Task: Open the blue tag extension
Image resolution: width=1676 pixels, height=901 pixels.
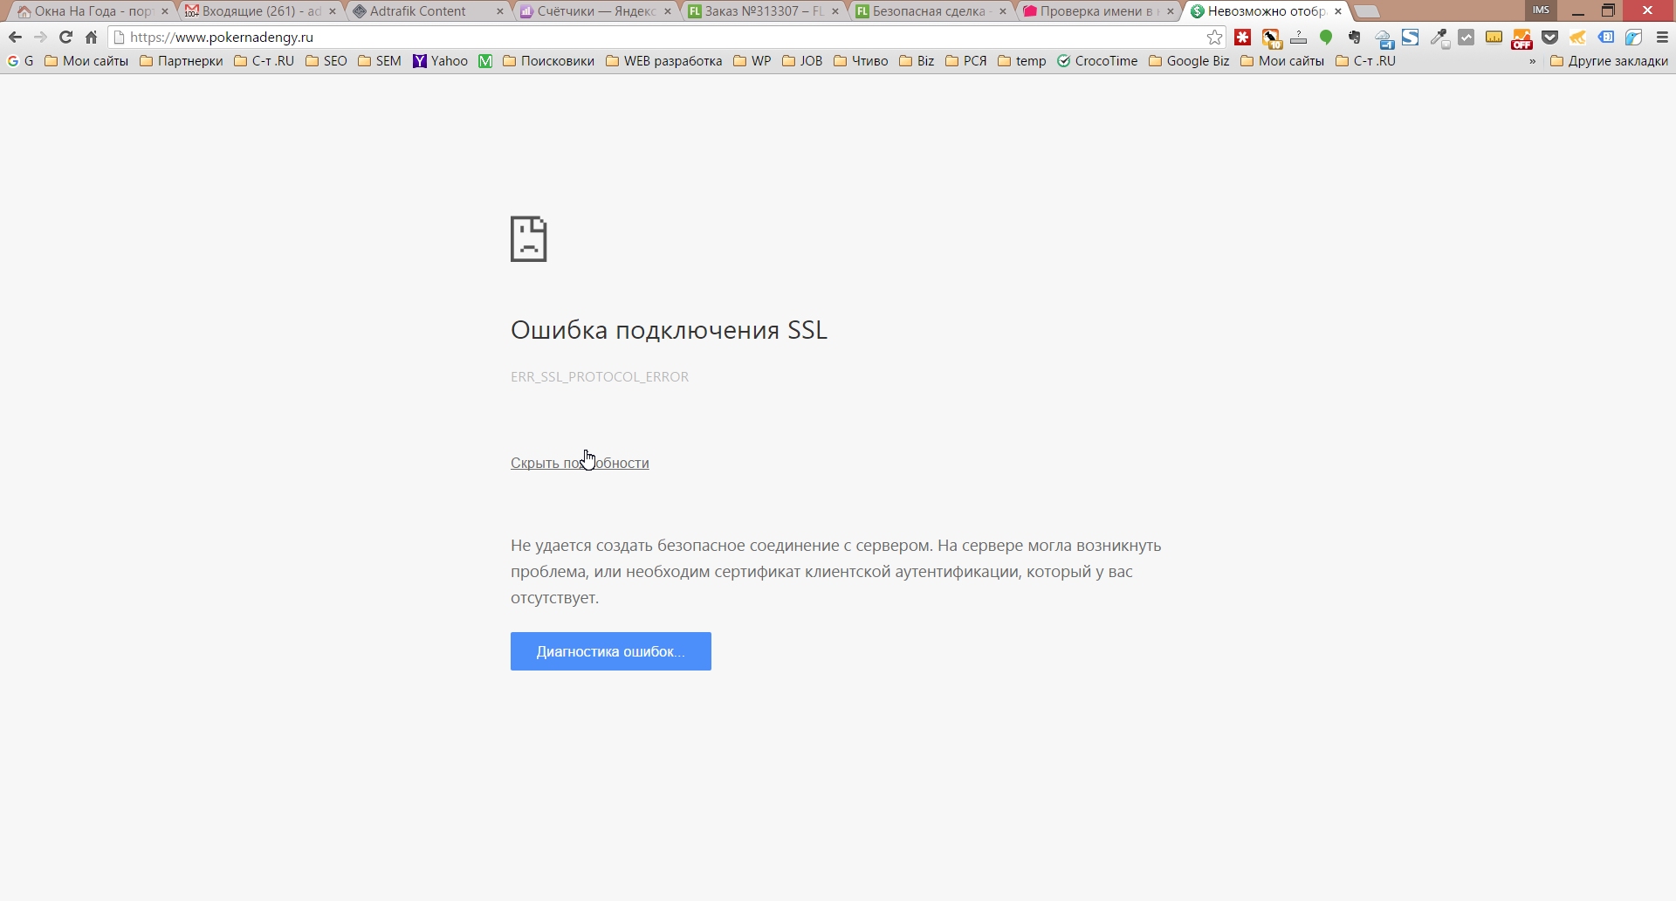Action: [x=1606, y=38]
